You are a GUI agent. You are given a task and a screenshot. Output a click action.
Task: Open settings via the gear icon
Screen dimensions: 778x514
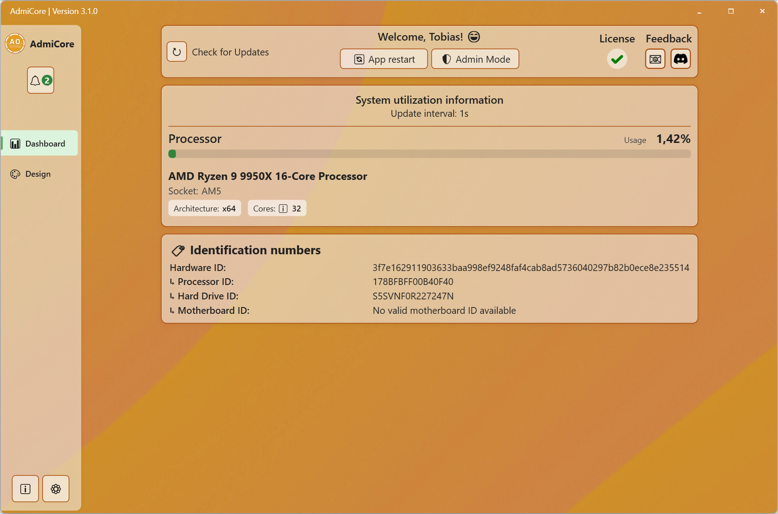click(55, 488)
